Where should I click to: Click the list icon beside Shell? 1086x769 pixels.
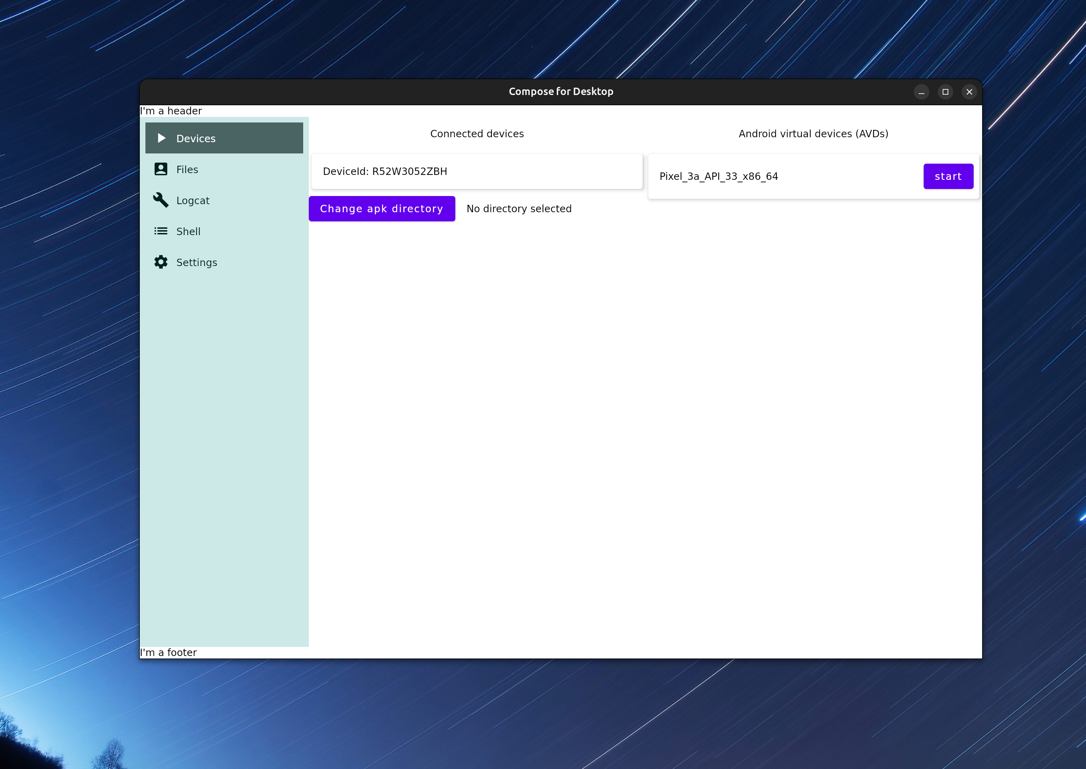pyautogui.click(x=161, y=231)
